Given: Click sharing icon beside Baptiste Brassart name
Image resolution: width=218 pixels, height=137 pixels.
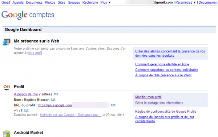Looking at the screenshot, I should pos(53,100).
